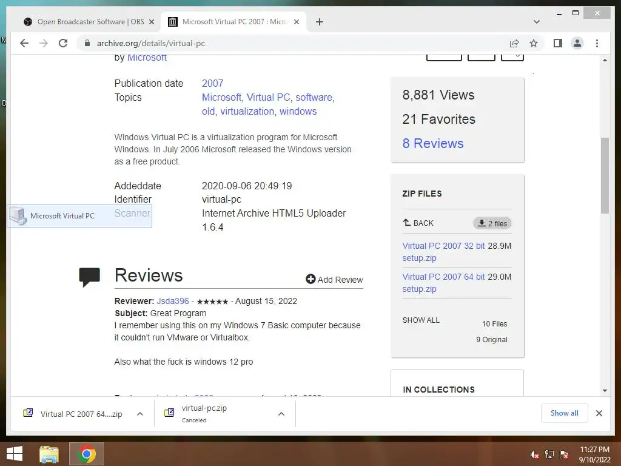Click Show all downloads button
The height and width of the screenshot is (466, 621).
click(565, 413)
